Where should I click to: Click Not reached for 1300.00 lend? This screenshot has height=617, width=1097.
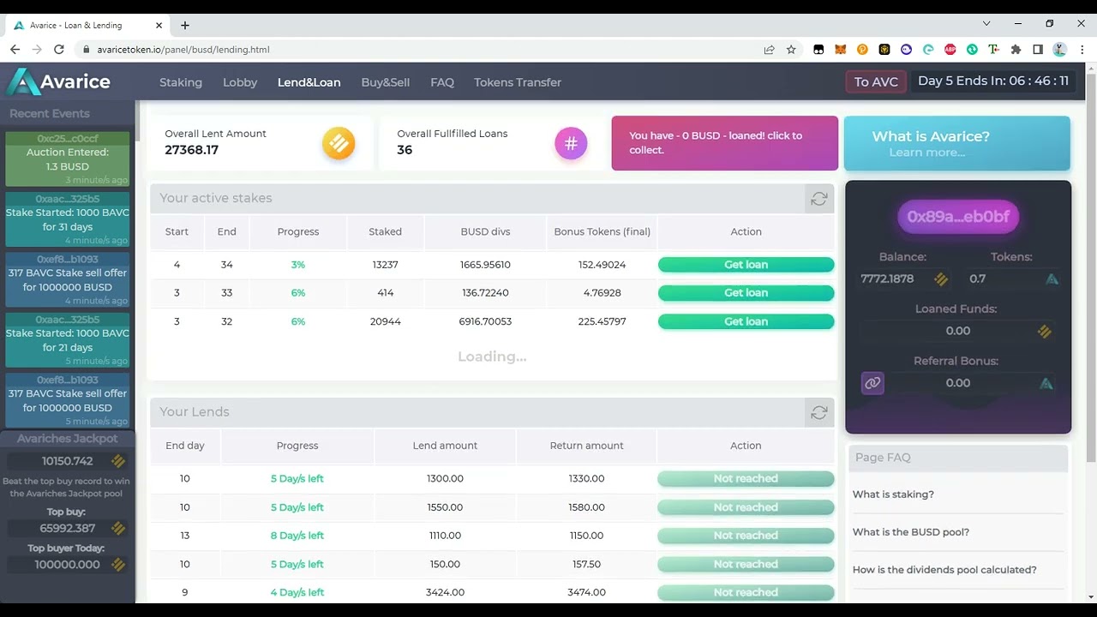(746, 479)
